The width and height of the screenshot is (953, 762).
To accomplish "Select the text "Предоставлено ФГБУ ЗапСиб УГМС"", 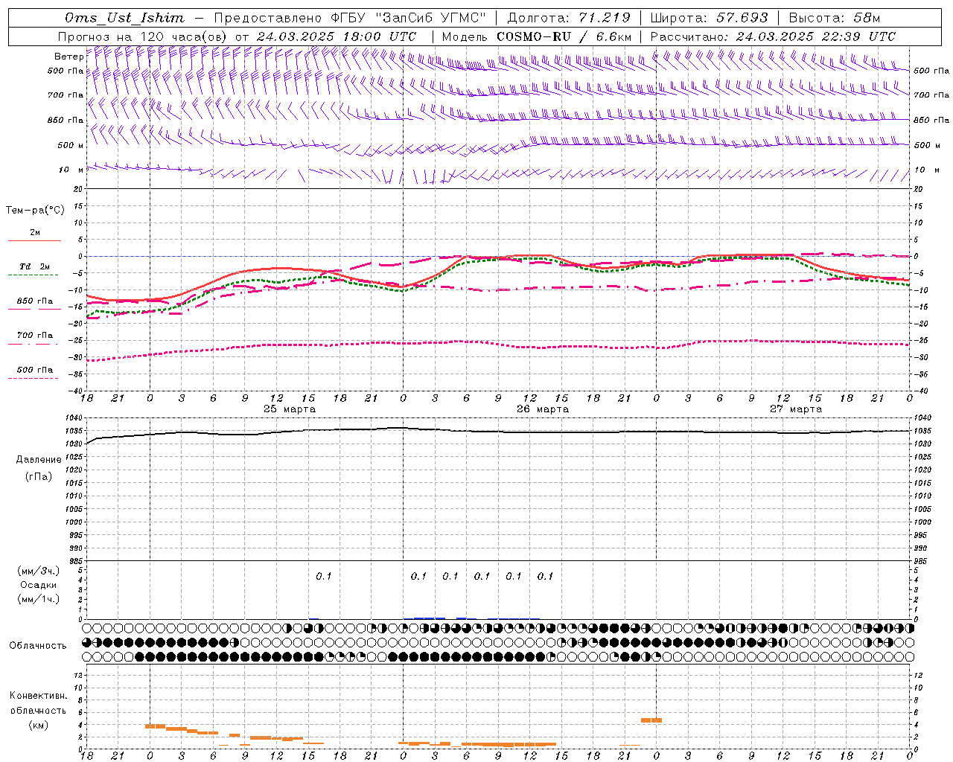I will pyautogui.click(x=349, y=18).
